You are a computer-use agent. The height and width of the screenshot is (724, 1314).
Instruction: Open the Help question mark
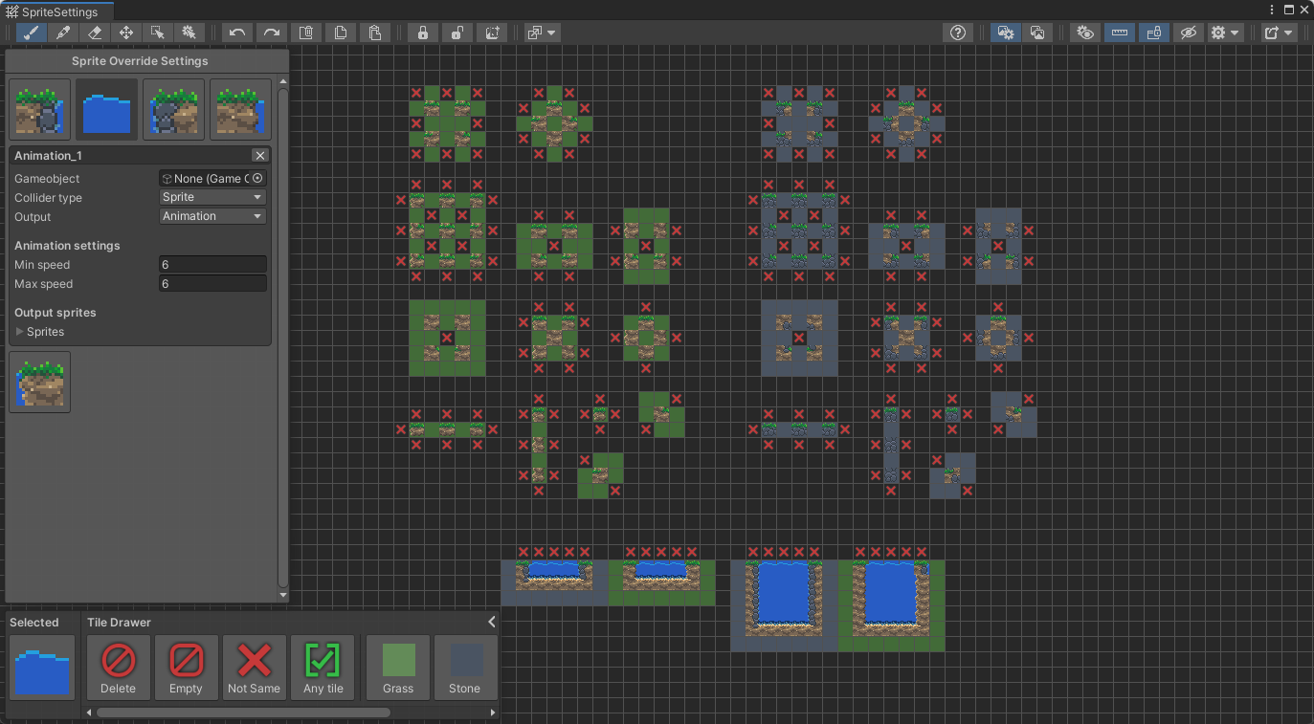958,33
